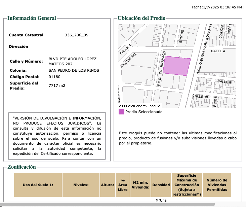Click the ANILLO BOULEVARD ADOLFO label on map

click(x=204, y=49)
